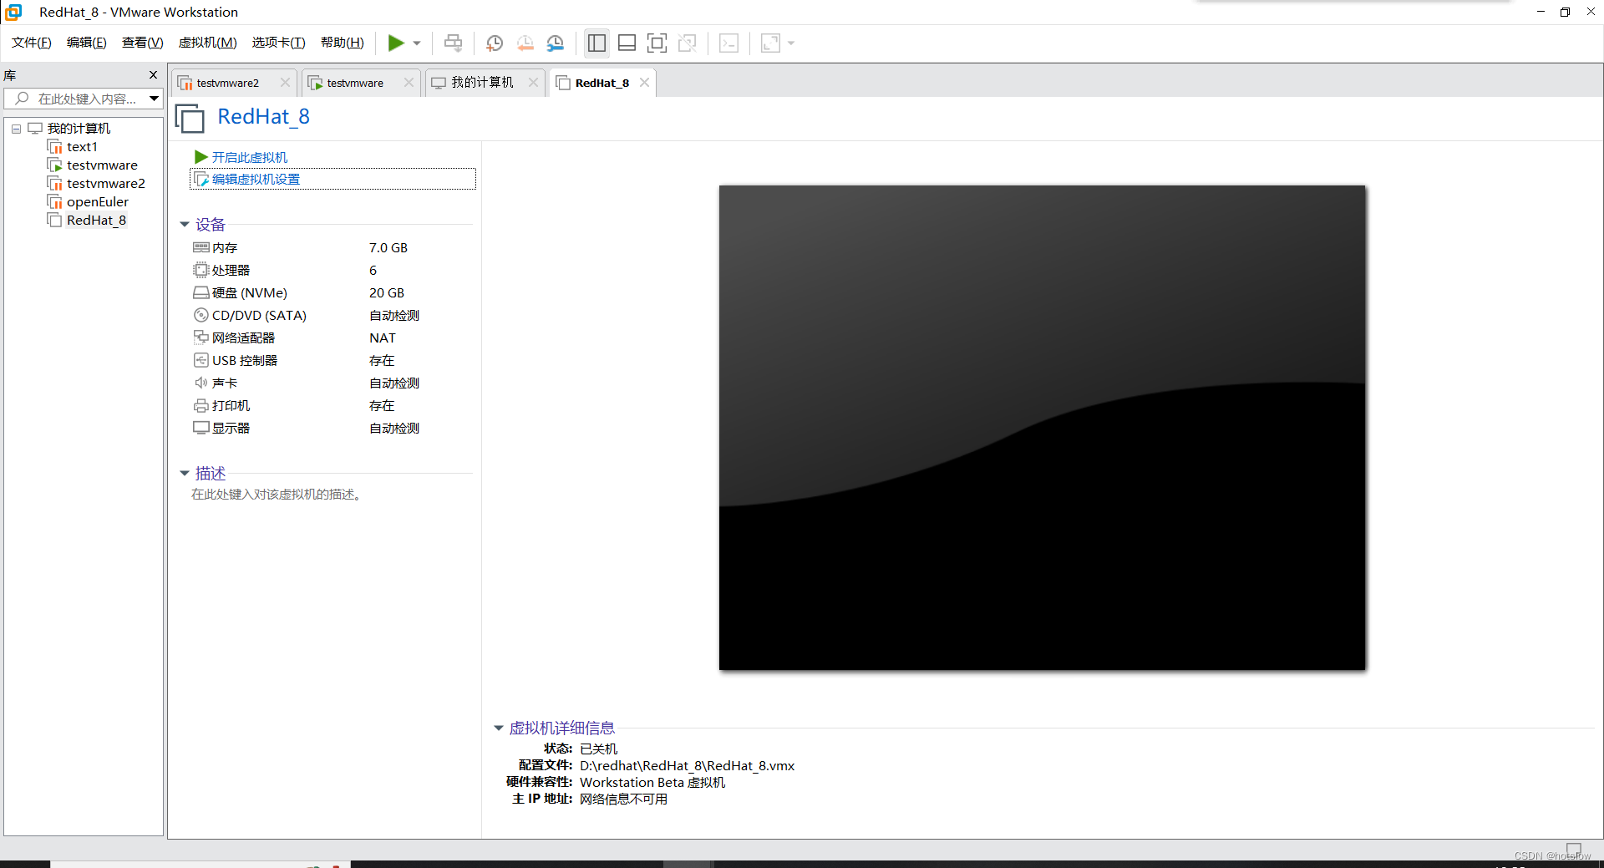Click the Unity mode toolbar icon
Image resolution: width=1604 pixels, height=868 pixels.
point(688,43)
